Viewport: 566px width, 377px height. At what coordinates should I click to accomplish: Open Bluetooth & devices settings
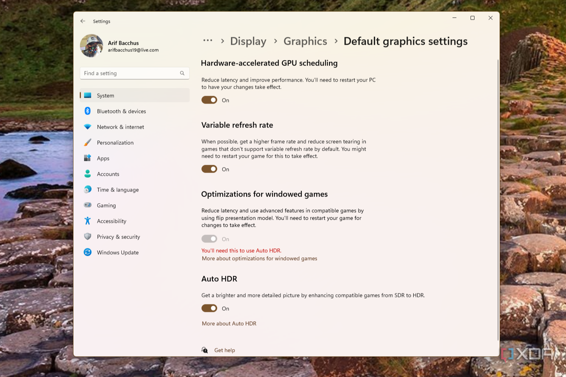coord(87,111)
